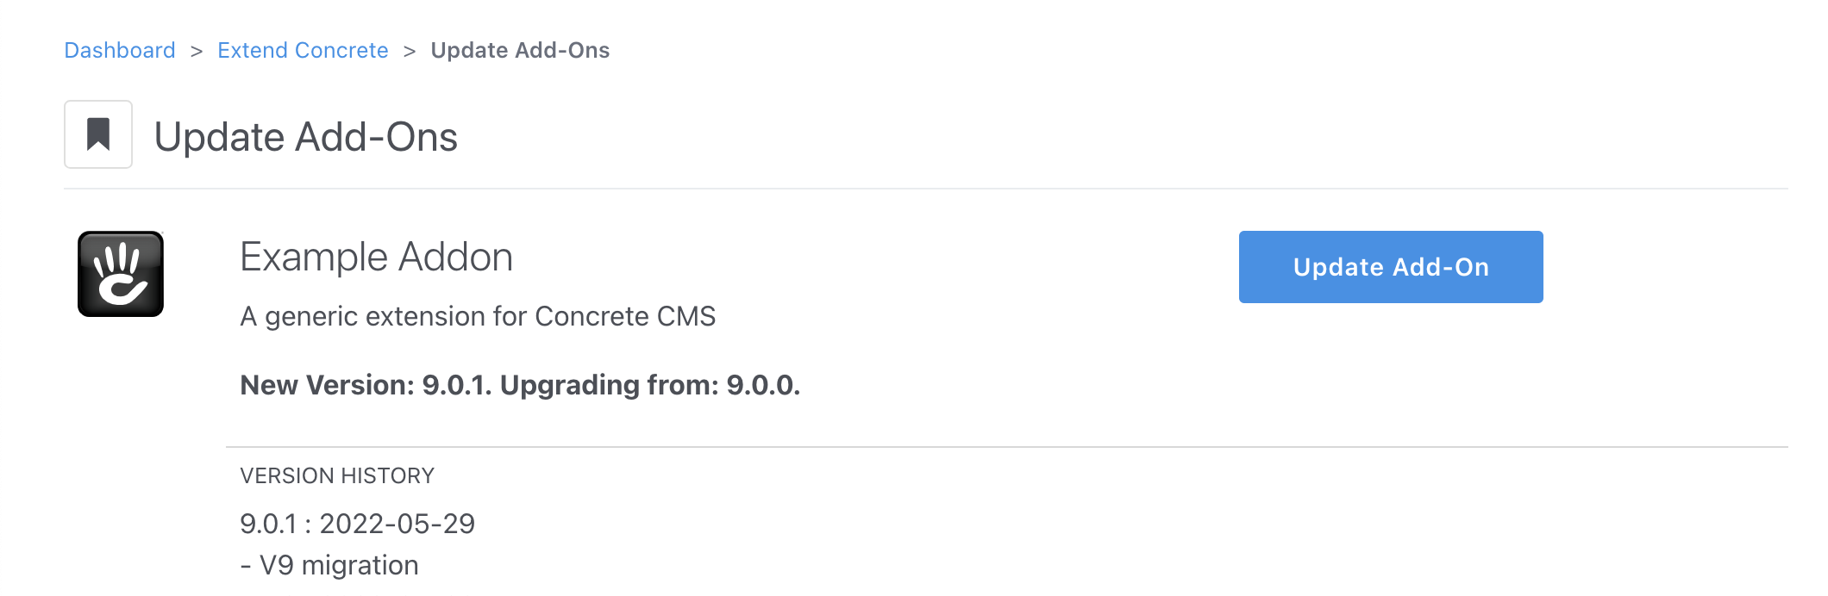The image size is (1828, 596).
Task: Click the word 'Concrete' in breadcrumb
Action: click(341, 50)
